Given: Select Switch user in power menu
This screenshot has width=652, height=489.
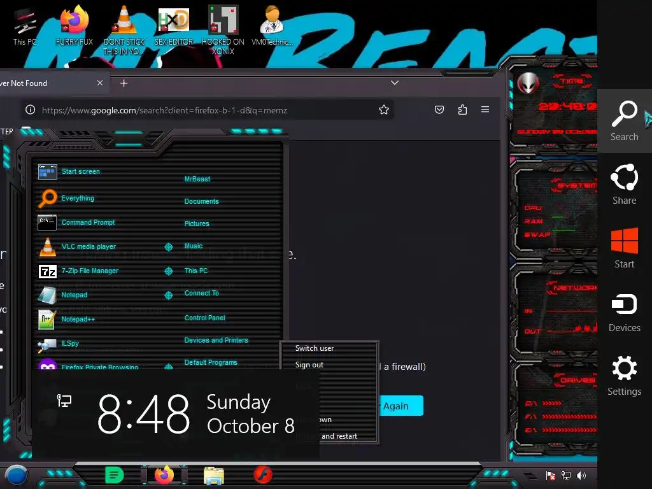Looking at the screenshot, I should click(x=315, y=348).
